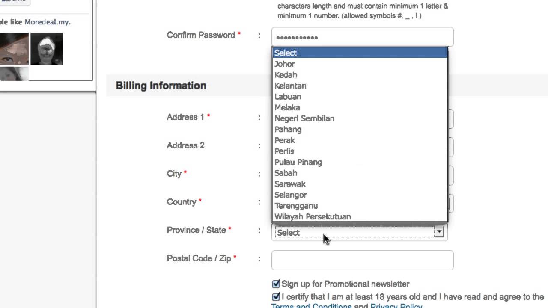Choose Sarawak in the state dropdown
548x308 pixels.
(x=290, y=184)
